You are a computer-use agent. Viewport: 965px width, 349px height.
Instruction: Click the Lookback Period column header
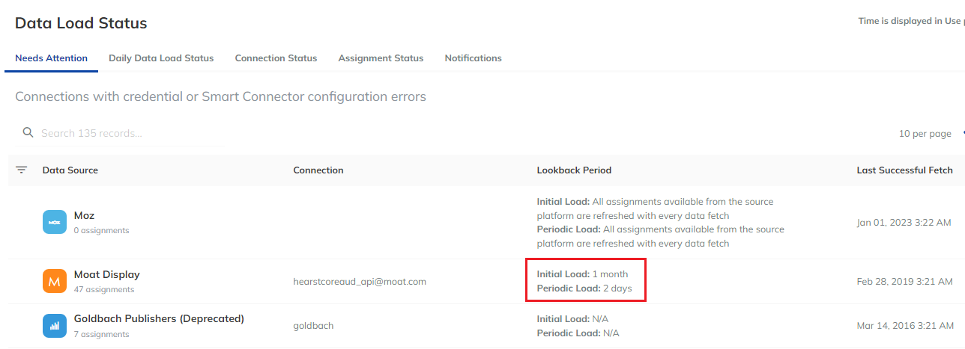point(574,170)
